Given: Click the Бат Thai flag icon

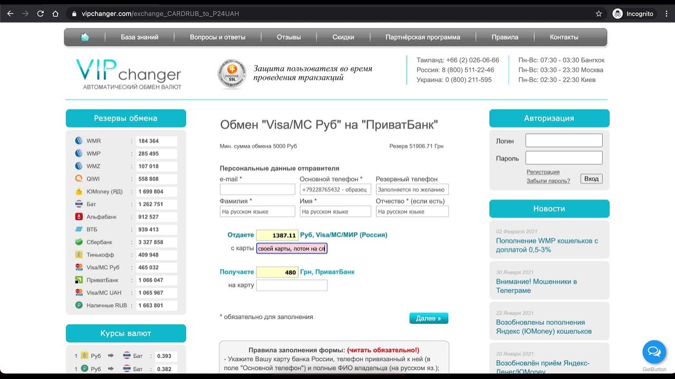Looking at the screenshot, I should click(x=79, y=204).
